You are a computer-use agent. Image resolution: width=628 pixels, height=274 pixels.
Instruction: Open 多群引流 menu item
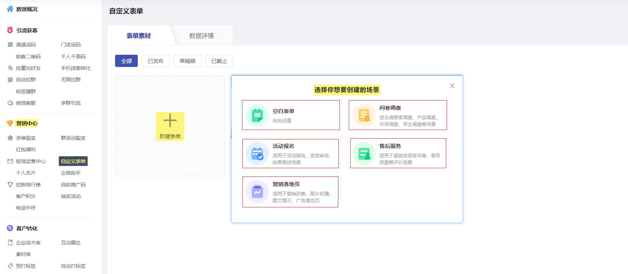click(71, 103)
